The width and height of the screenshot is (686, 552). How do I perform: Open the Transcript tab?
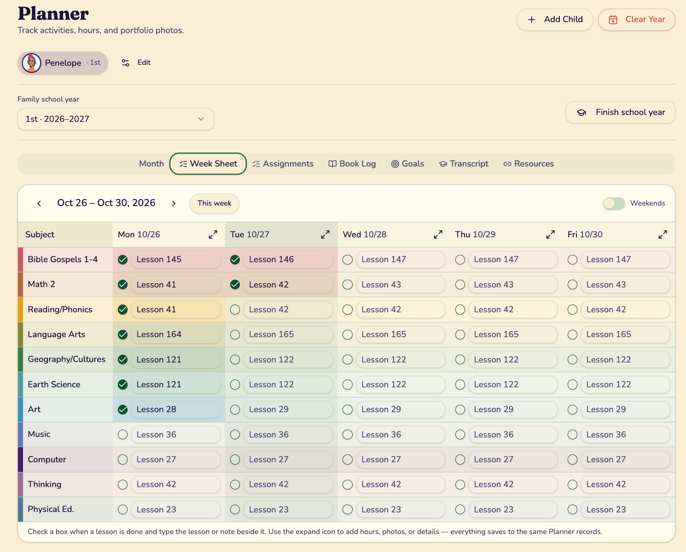coord(464,164)
